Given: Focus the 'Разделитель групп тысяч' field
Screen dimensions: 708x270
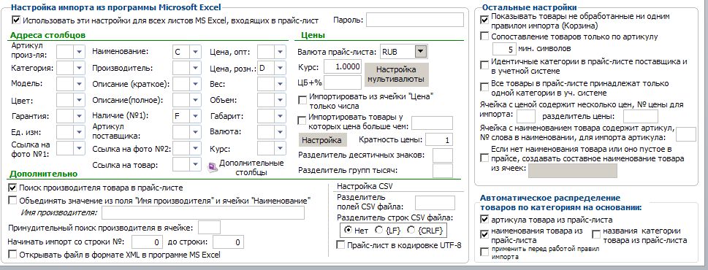Looking at the screenshot, I should 443,171.
